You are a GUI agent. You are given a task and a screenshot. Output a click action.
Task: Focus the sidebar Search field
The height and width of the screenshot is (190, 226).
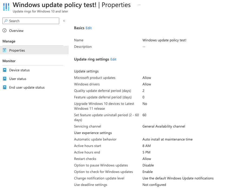pyautogui.click(x=33, y=21)
